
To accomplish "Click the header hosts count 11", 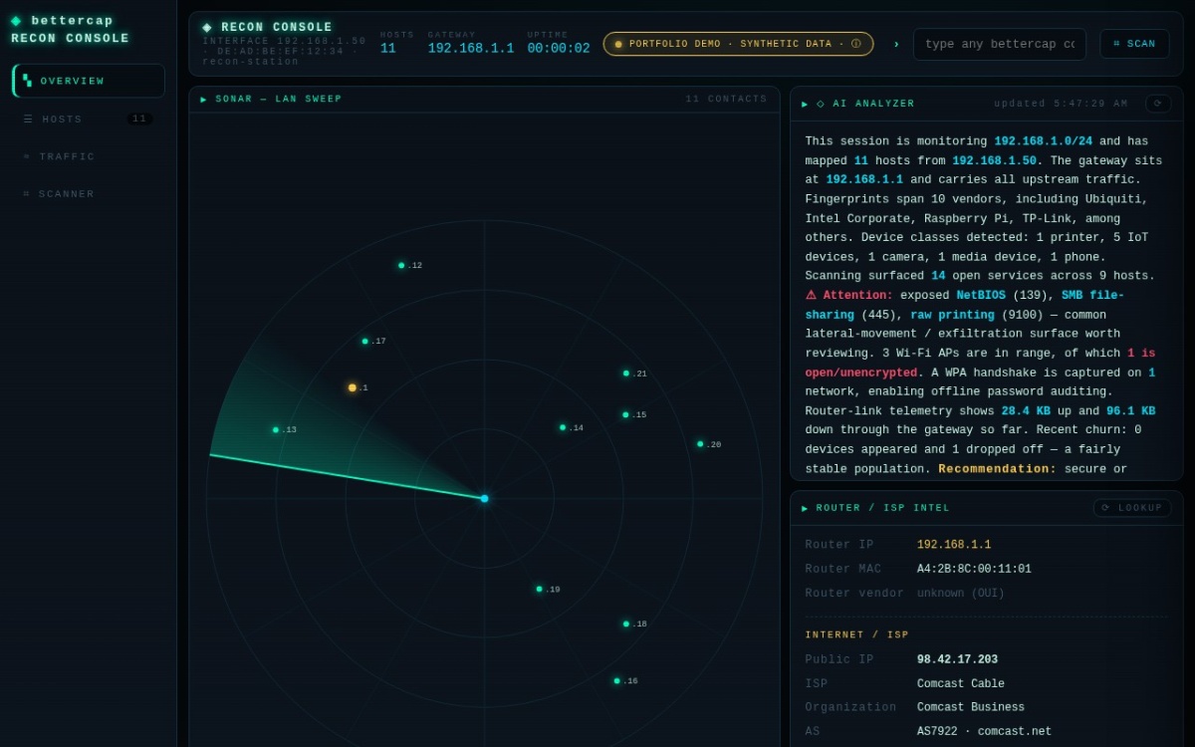I will click(387, 48).
